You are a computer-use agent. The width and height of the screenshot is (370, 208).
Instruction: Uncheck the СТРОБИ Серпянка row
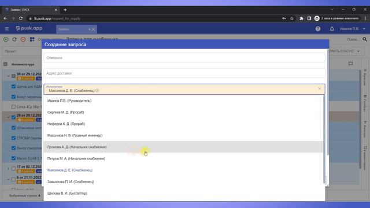tap(13, 138)
